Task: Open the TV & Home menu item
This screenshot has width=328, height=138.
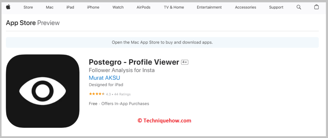Action: pyautogui.click(x=174, y=7)
